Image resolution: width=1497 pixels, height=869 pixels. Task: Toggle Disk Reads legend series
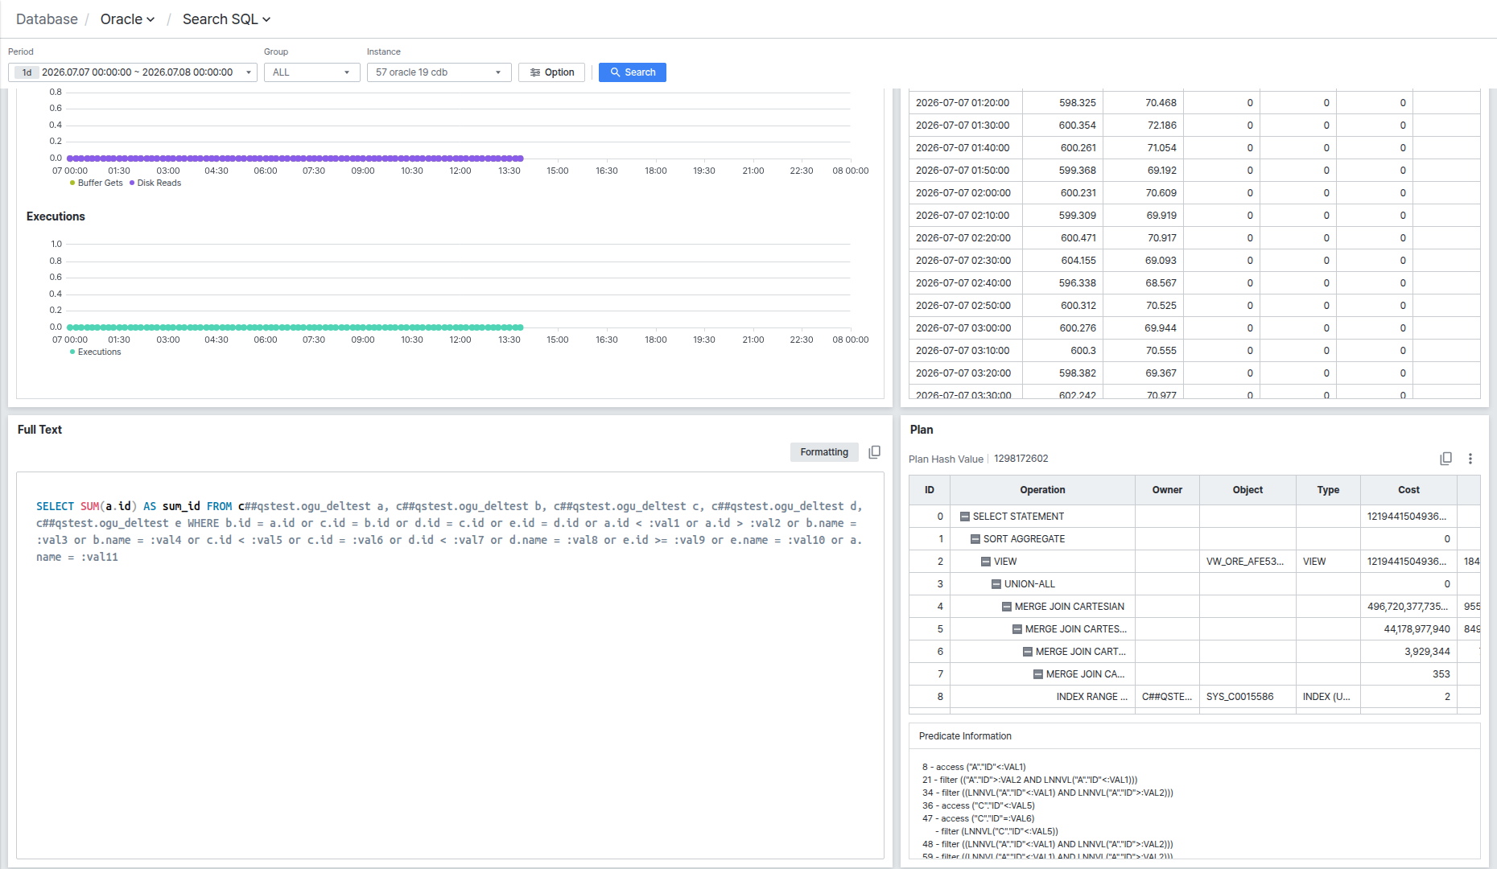click(x=155, y=183)
